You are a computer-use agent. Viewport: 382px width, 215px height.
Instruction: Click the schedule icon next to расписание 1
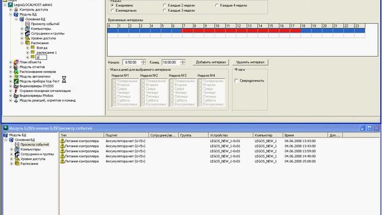click(x=33, y=52)
